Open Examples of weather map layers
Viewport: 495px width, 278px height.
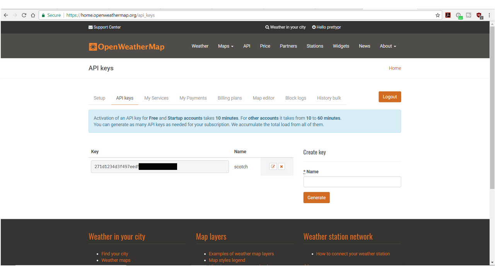[241, 254]
